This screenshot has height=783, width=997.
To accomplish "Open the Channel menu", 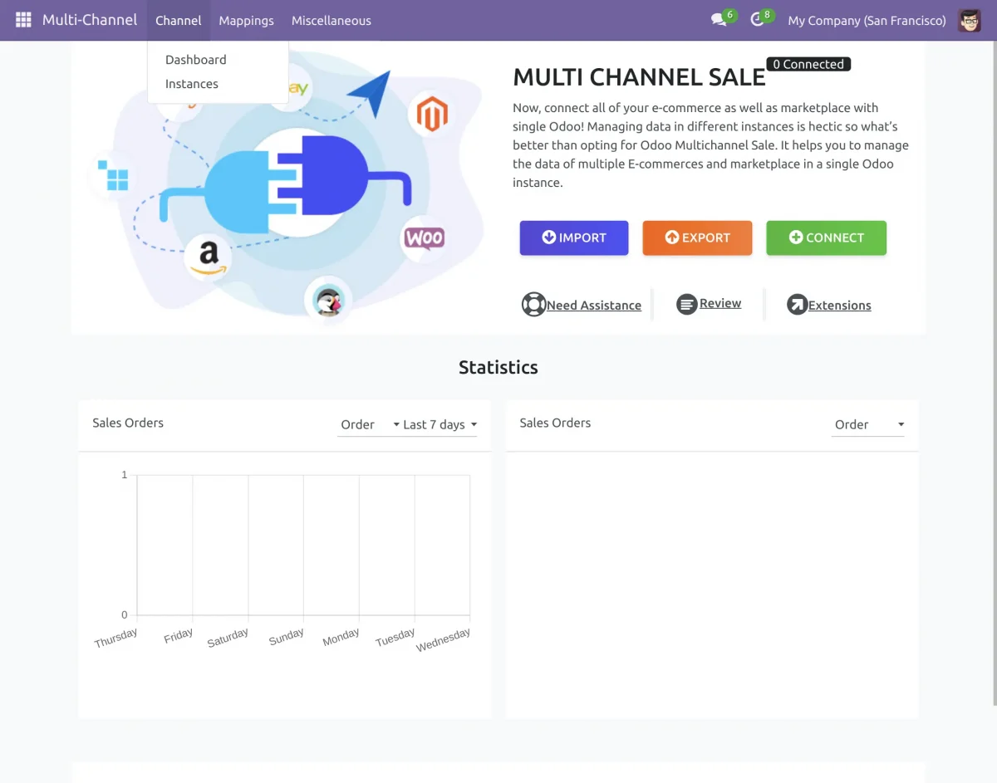I will coord(178,20).
